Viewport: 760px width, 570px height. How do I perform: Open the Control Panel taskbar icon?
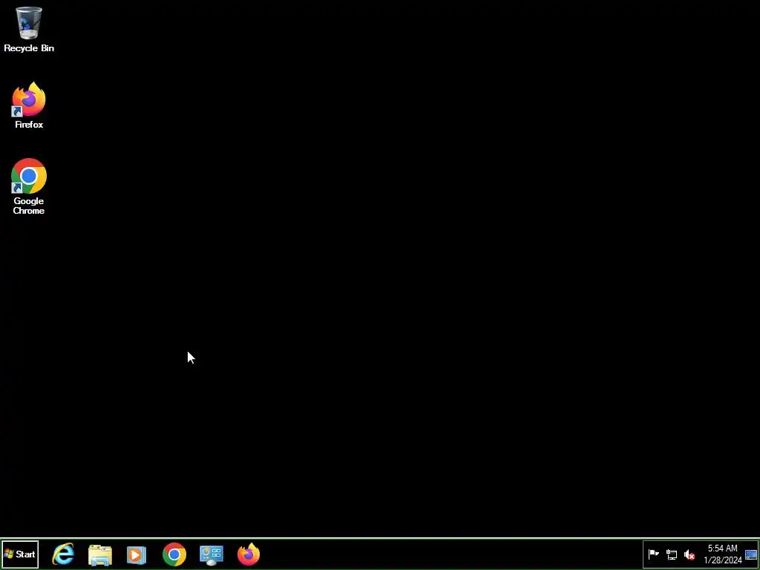pyautogui.click(x=212, y=555)
